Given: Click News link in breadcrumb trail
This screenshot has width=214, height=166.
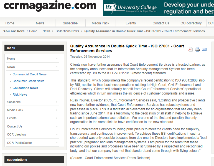Looking at the screenshot, I should [46, 31].
